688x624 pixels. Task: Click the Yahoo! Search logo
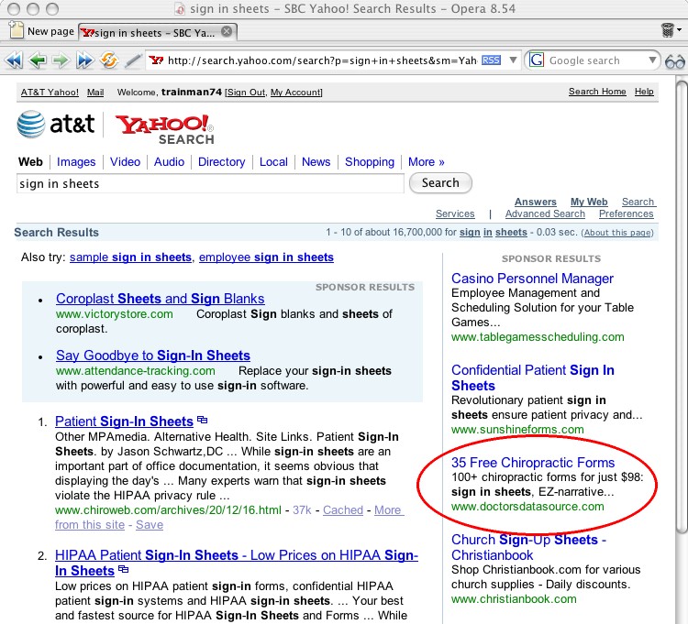[165, 129]
